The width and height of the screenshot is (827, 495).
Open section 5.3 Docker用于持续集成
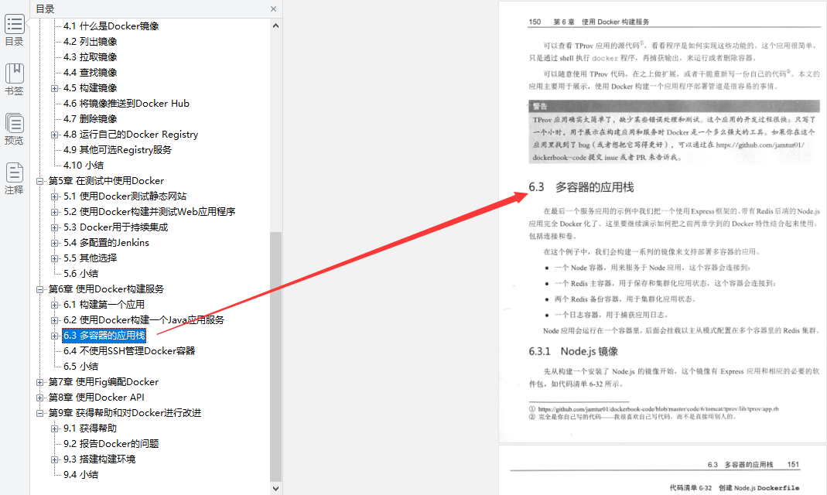coord(116,227)
